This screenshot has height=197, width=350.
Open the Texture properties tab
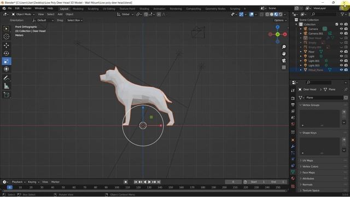coord(293,186)
